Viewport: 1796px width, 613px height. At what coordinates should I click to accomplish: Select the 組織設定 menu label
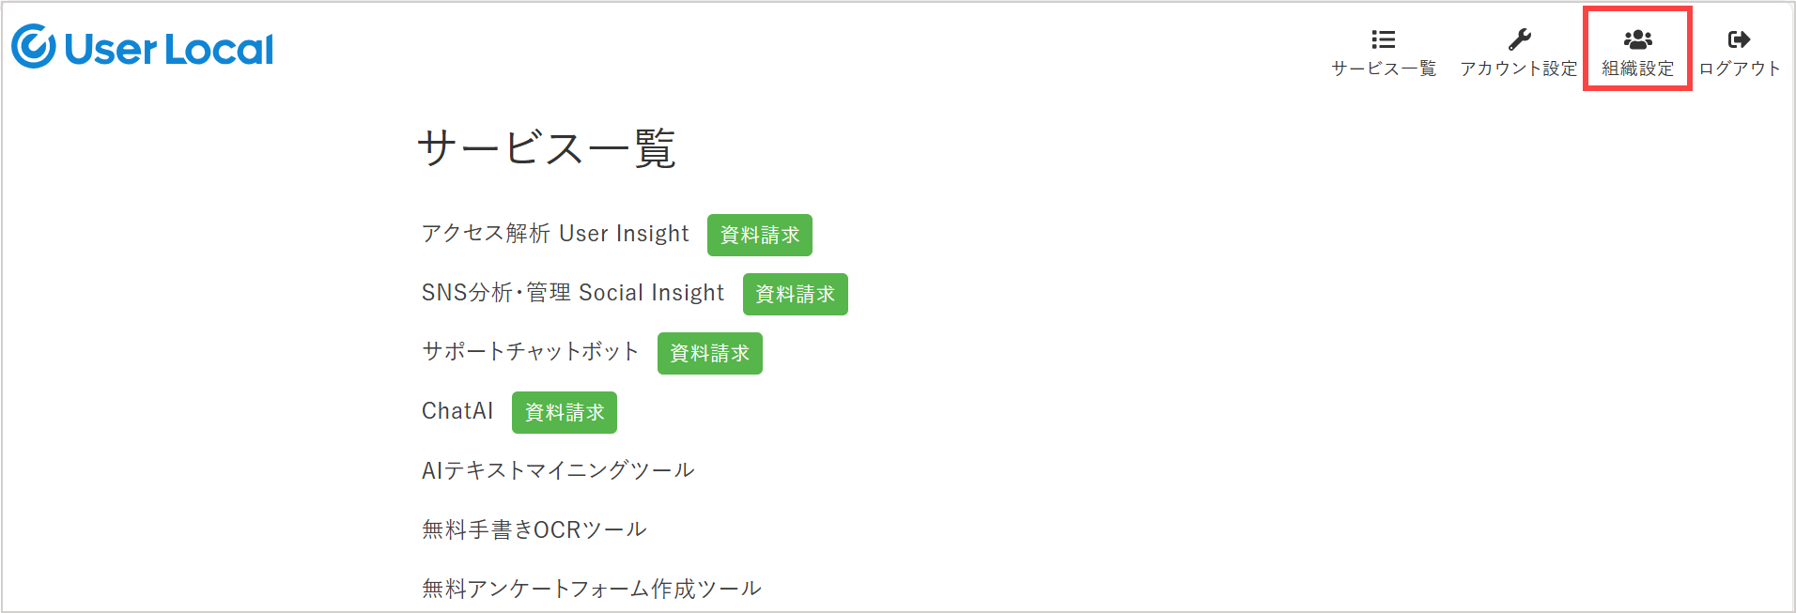1637,69
